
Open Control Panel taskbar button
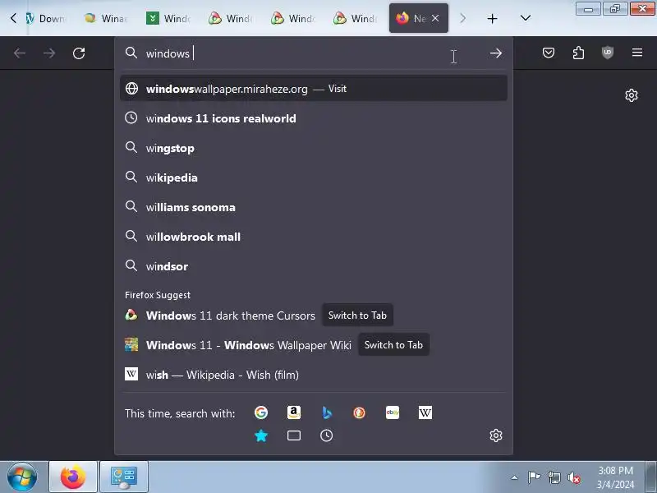tap(124, 477)
